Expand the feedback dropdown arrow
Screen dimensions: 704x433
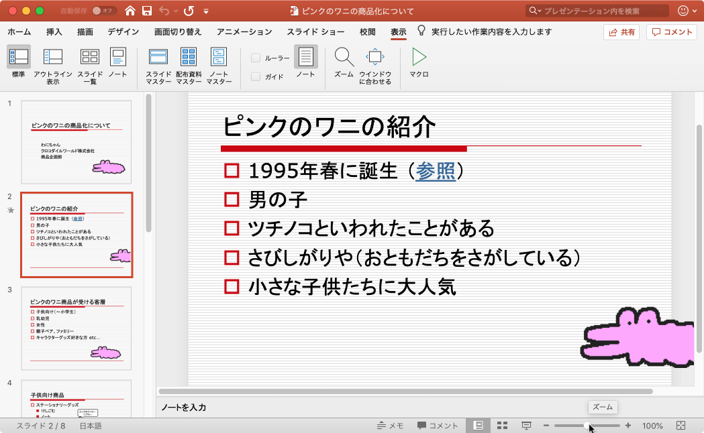[x=695, y=11]
